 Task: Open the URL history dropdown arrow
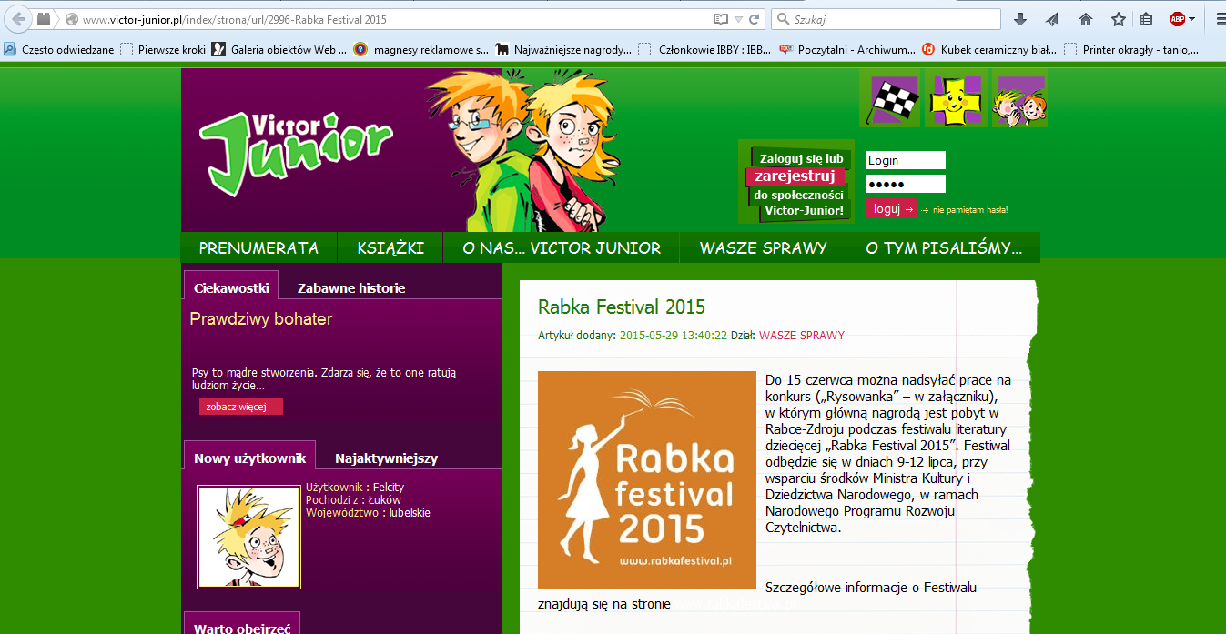click(x=738, y=19)
